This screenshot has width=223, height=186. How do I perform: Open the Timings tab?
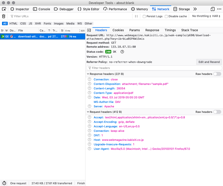tap(170, 30)
